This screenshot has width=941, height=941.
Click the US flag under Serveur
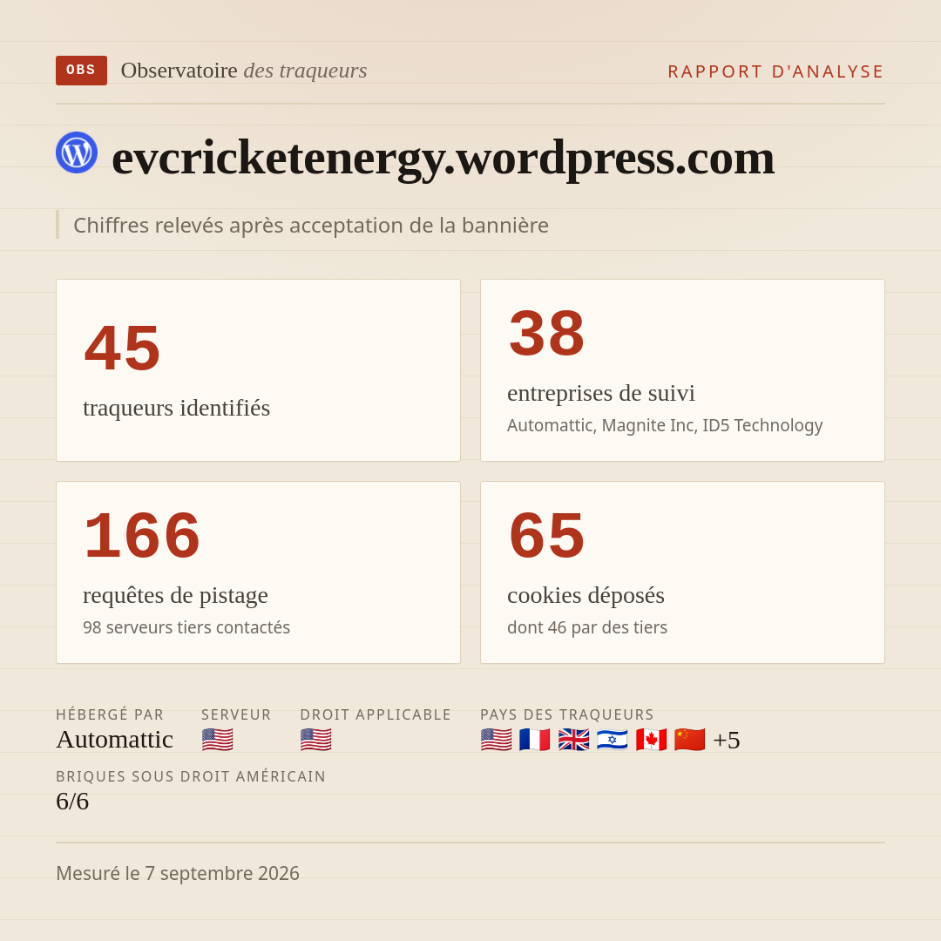tap(217, 740)
